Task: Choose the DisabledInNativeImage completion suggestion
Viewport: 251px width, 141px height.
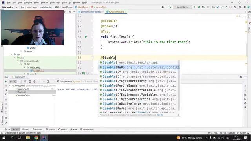Action: 139,104
